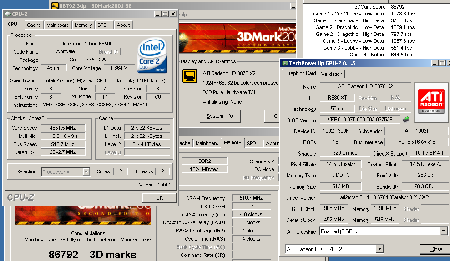Click the Core Voltage 1.664 V field

click(119, 68)
